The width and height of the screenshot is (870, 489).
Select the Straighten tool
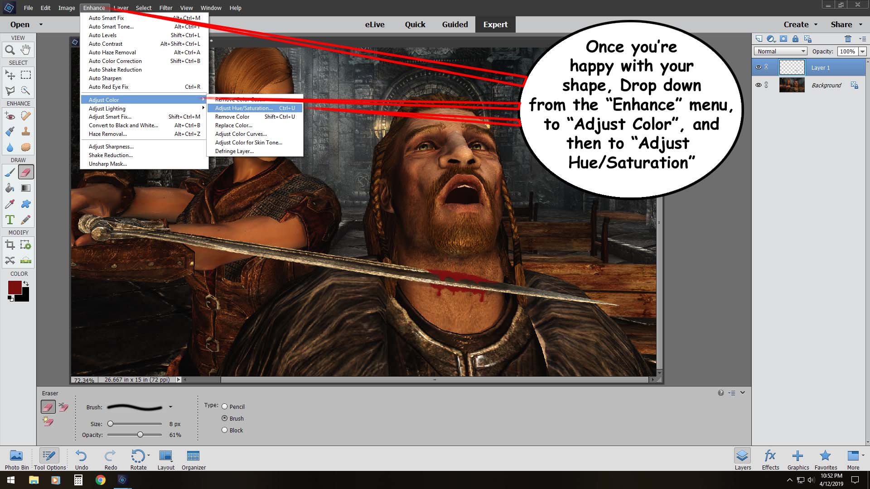tap(26, 260)
